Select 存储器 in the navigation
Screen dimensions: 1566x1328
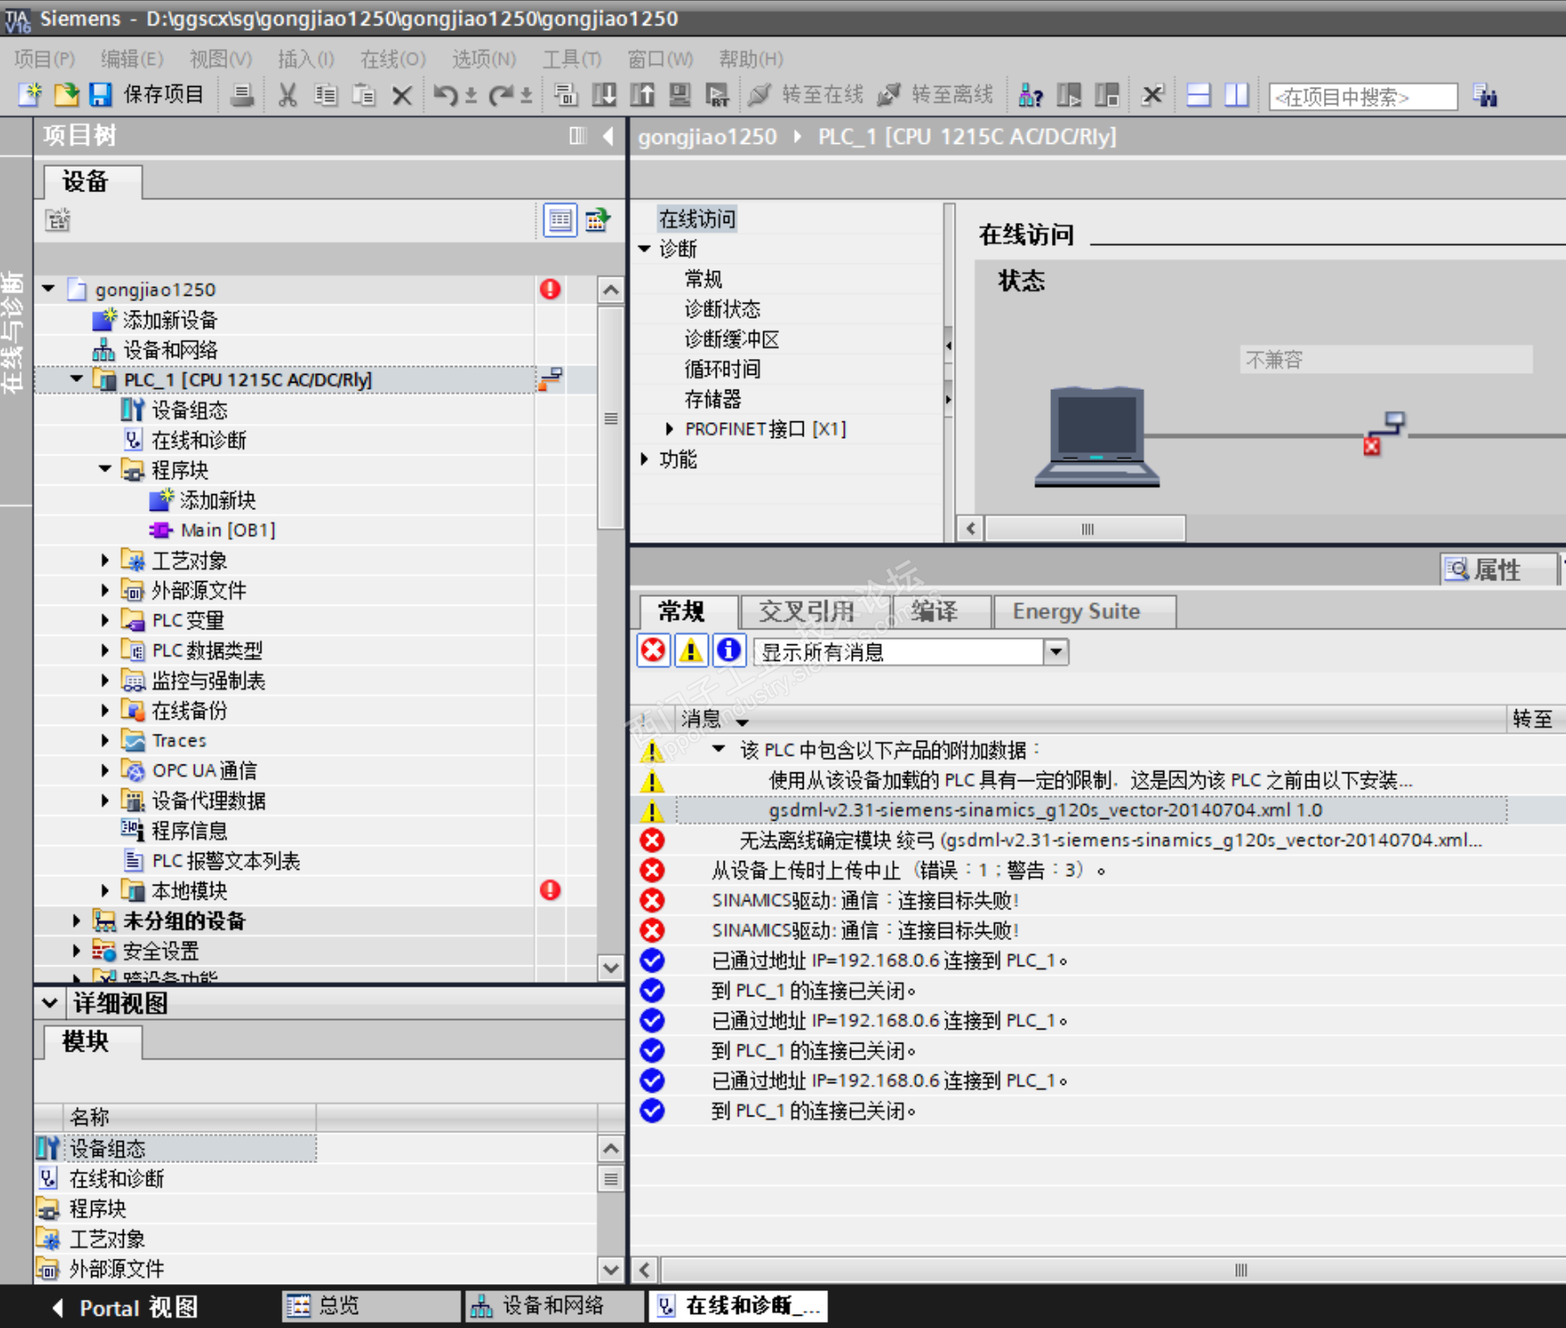coord(712,399)
